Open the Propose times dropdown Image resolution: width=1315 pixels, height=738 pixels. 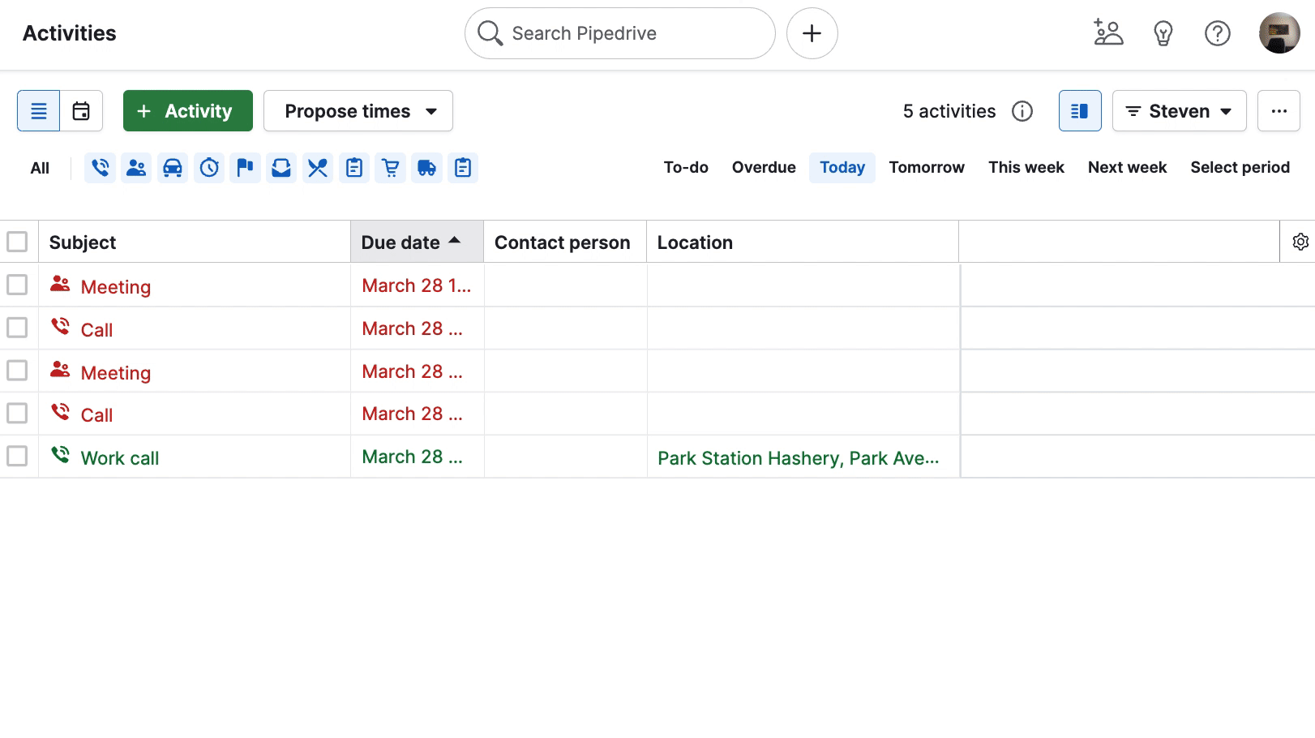pyautogui.click(x=358, y=110)
